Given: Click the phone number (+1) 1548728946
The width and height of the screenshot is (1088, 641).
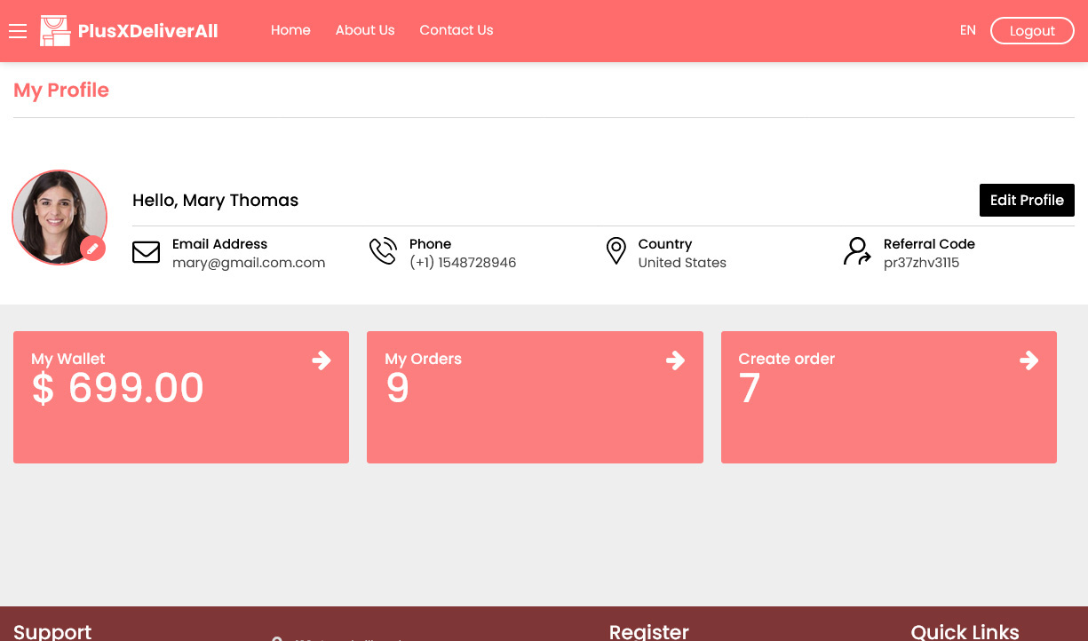Looking at the screenshot, I should pos(463,263).
